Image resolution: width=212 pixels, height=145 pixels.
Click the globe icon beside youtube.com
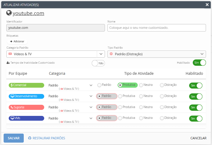(x=9, y=13)
